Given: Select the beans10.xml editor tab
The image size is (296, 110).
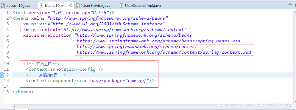Looking at the screenshot, I should pyautogui.click(x=55, y=5).
